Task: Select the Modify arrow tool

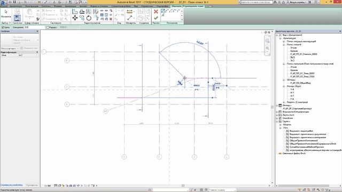Action: click(6, 13)
